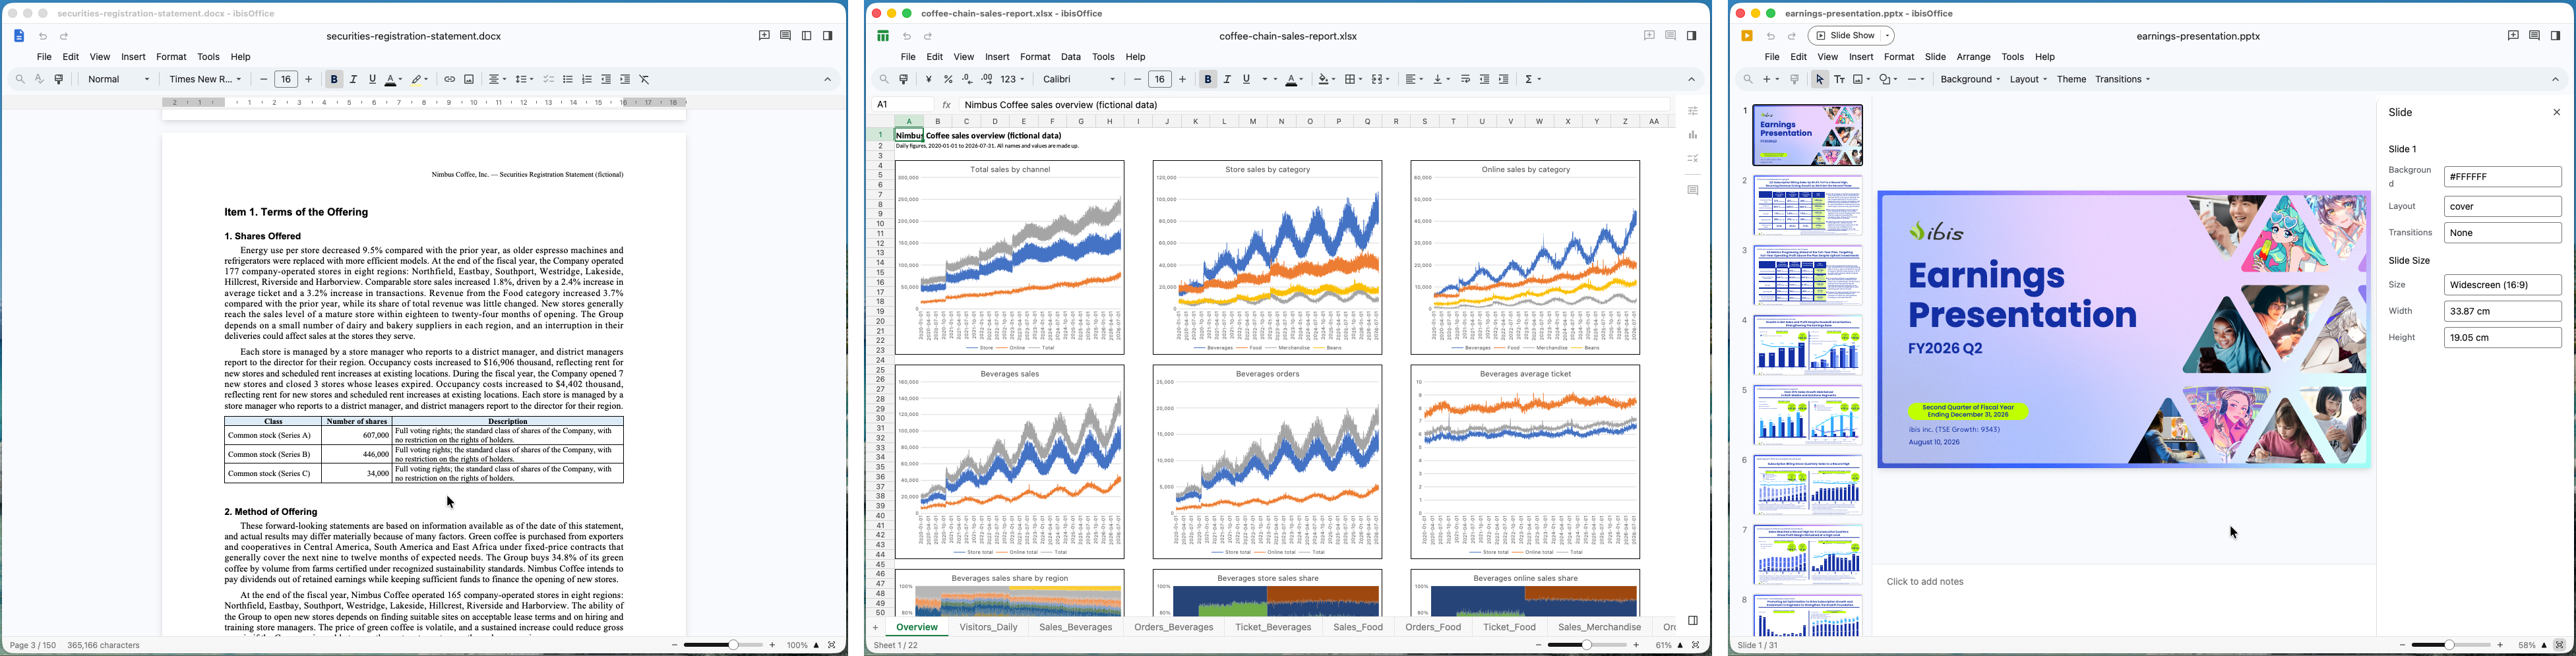Viewport: 2576px width, 656px height.
Task: Click redo in the spreadsheet window
Action: tap(928, 37)
